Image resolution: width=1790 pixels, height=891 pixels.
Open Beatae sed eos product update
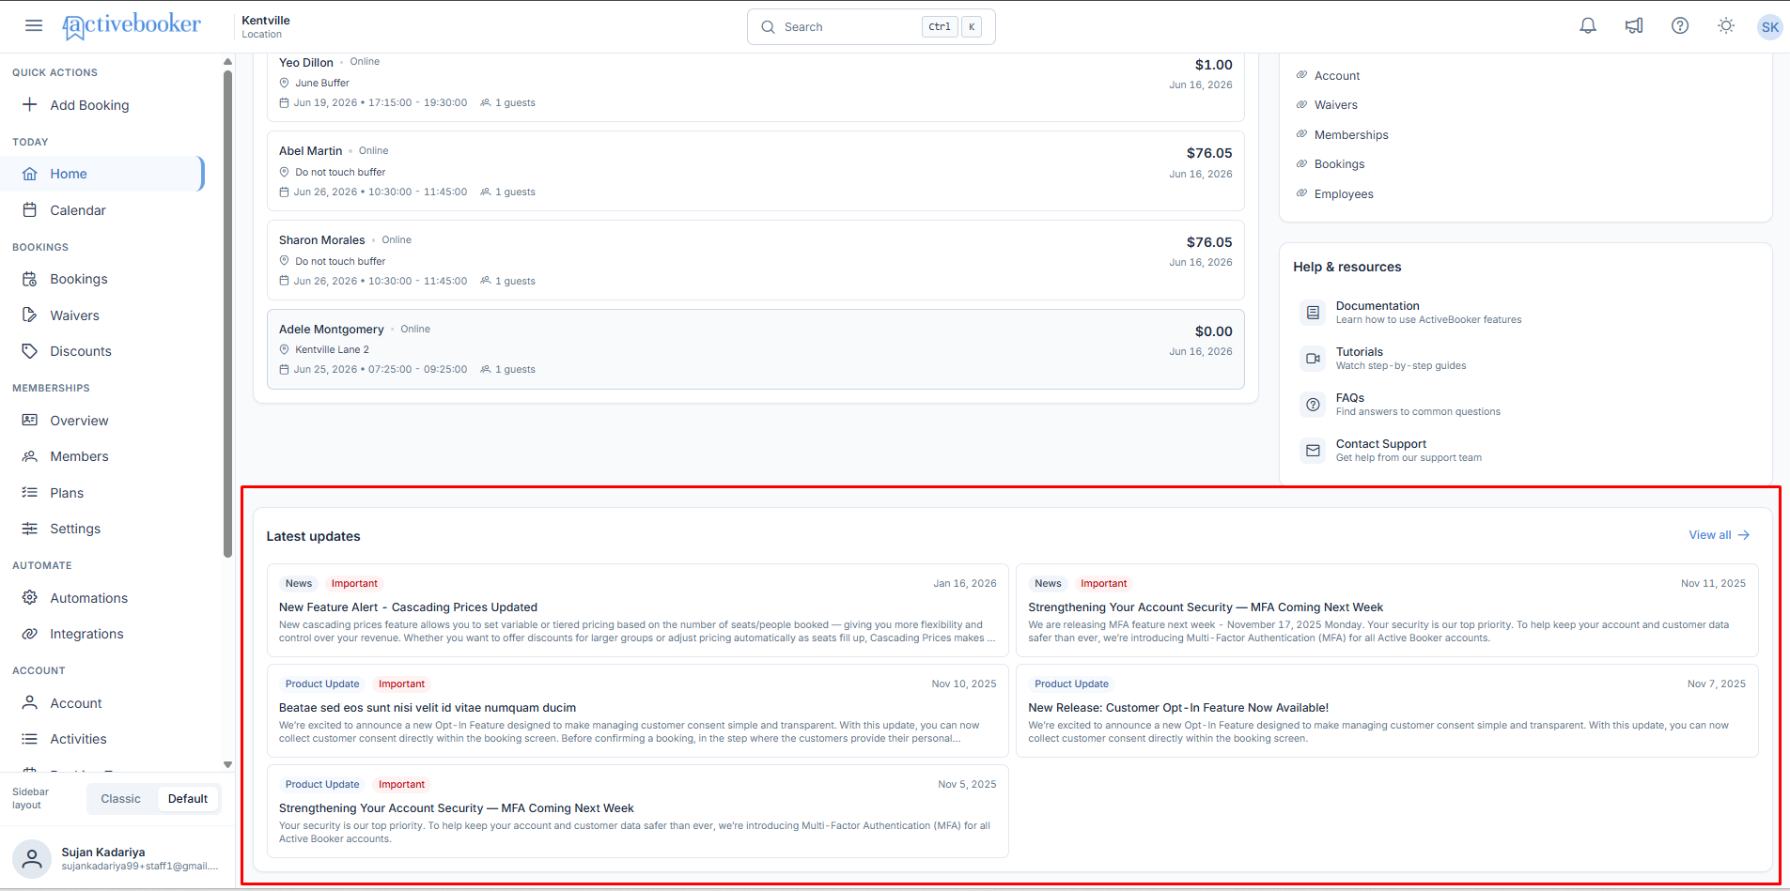pos(637,711)
